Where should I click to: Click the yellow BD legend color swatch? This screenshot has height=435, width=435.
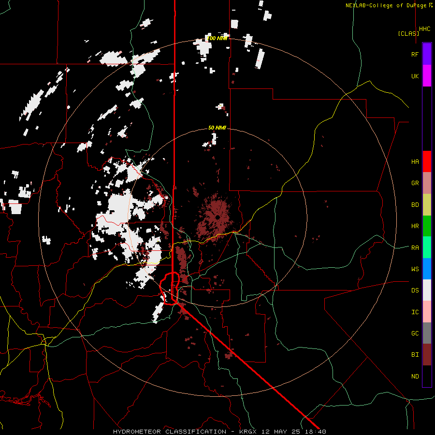[427, 205]
